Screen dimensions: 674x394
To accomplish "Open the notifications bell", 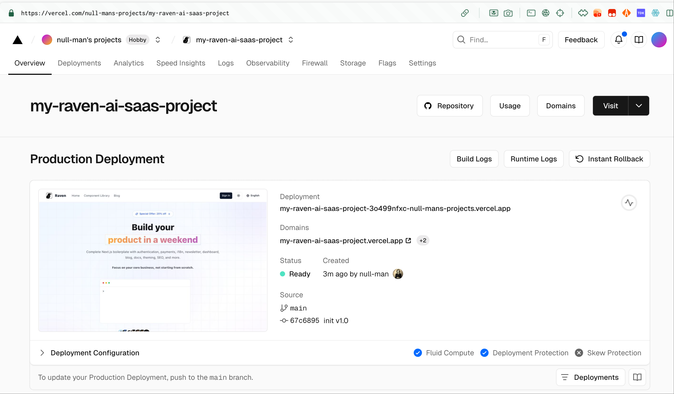I will 618,40.
